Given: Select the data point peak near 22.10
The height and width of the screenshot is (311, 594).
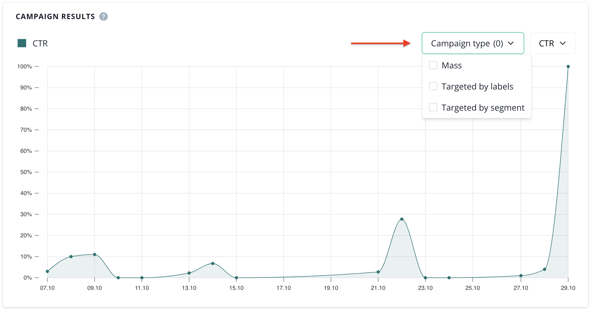Looking at the screenshot, I should [x=402, y=219].
